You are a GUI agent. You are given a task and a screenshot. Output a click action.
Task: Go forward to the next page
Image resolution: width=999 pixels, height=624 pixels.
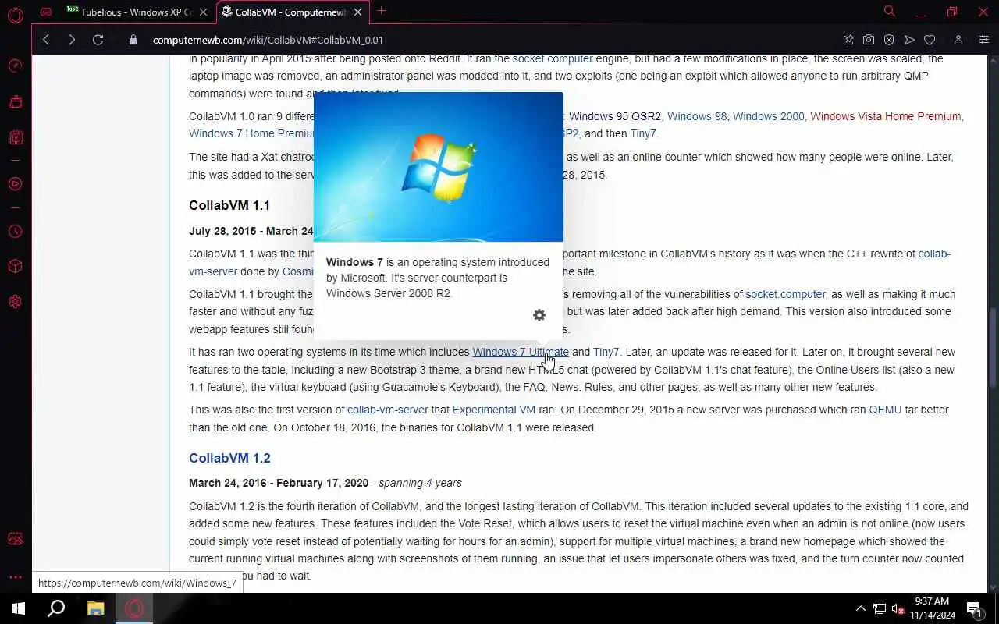[x=72, y=40]
